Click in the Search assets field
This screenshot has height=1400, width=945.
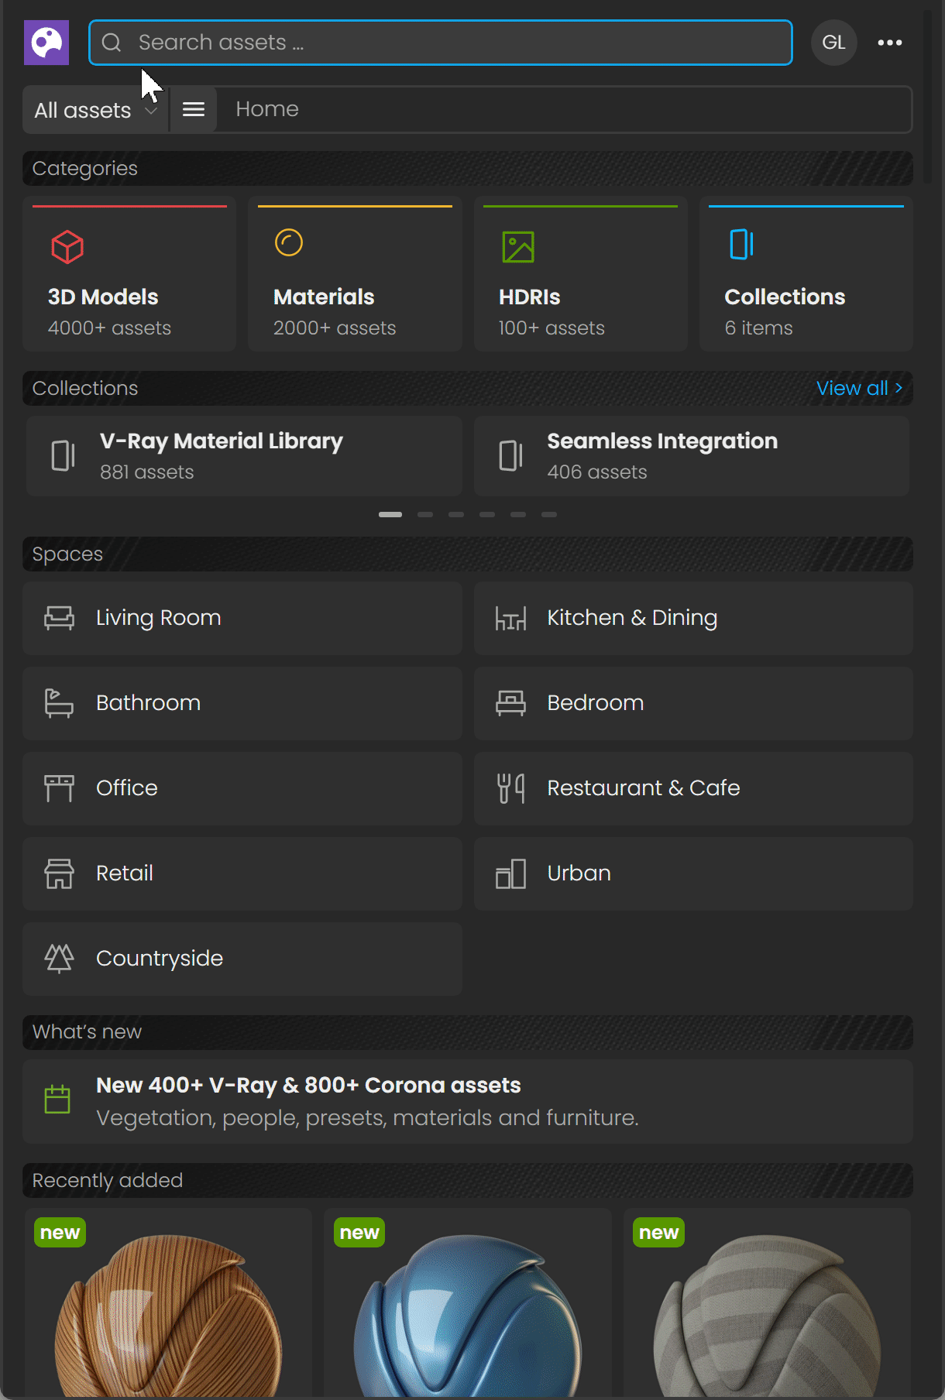[440, 43]
